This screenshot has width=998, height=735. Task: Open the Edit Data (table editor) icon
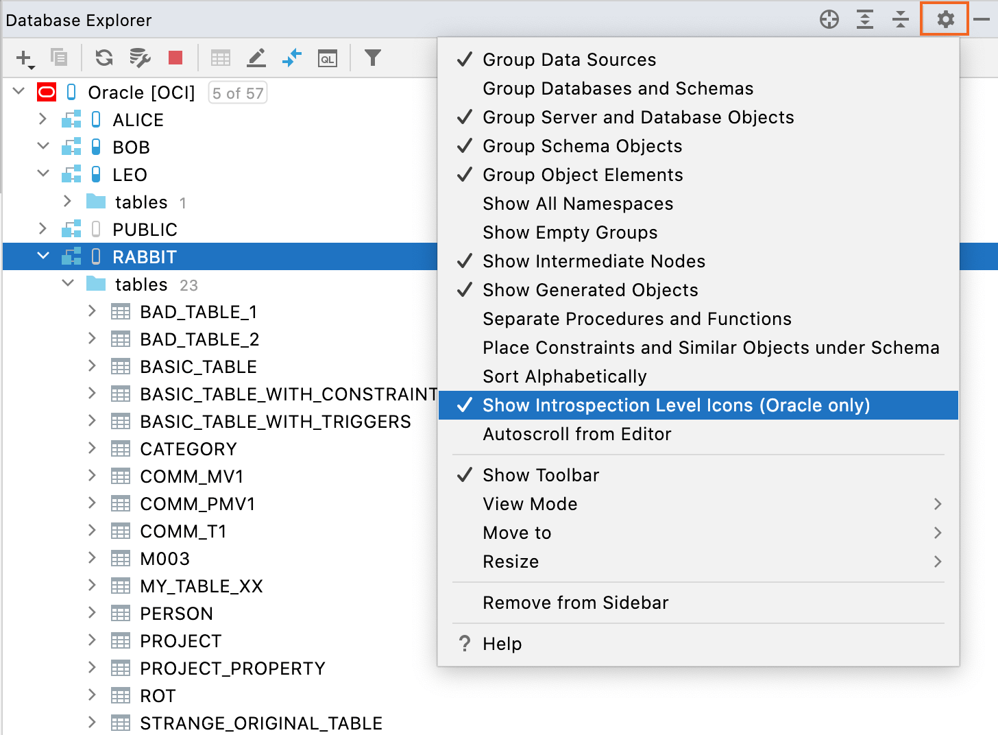[256, 58]
